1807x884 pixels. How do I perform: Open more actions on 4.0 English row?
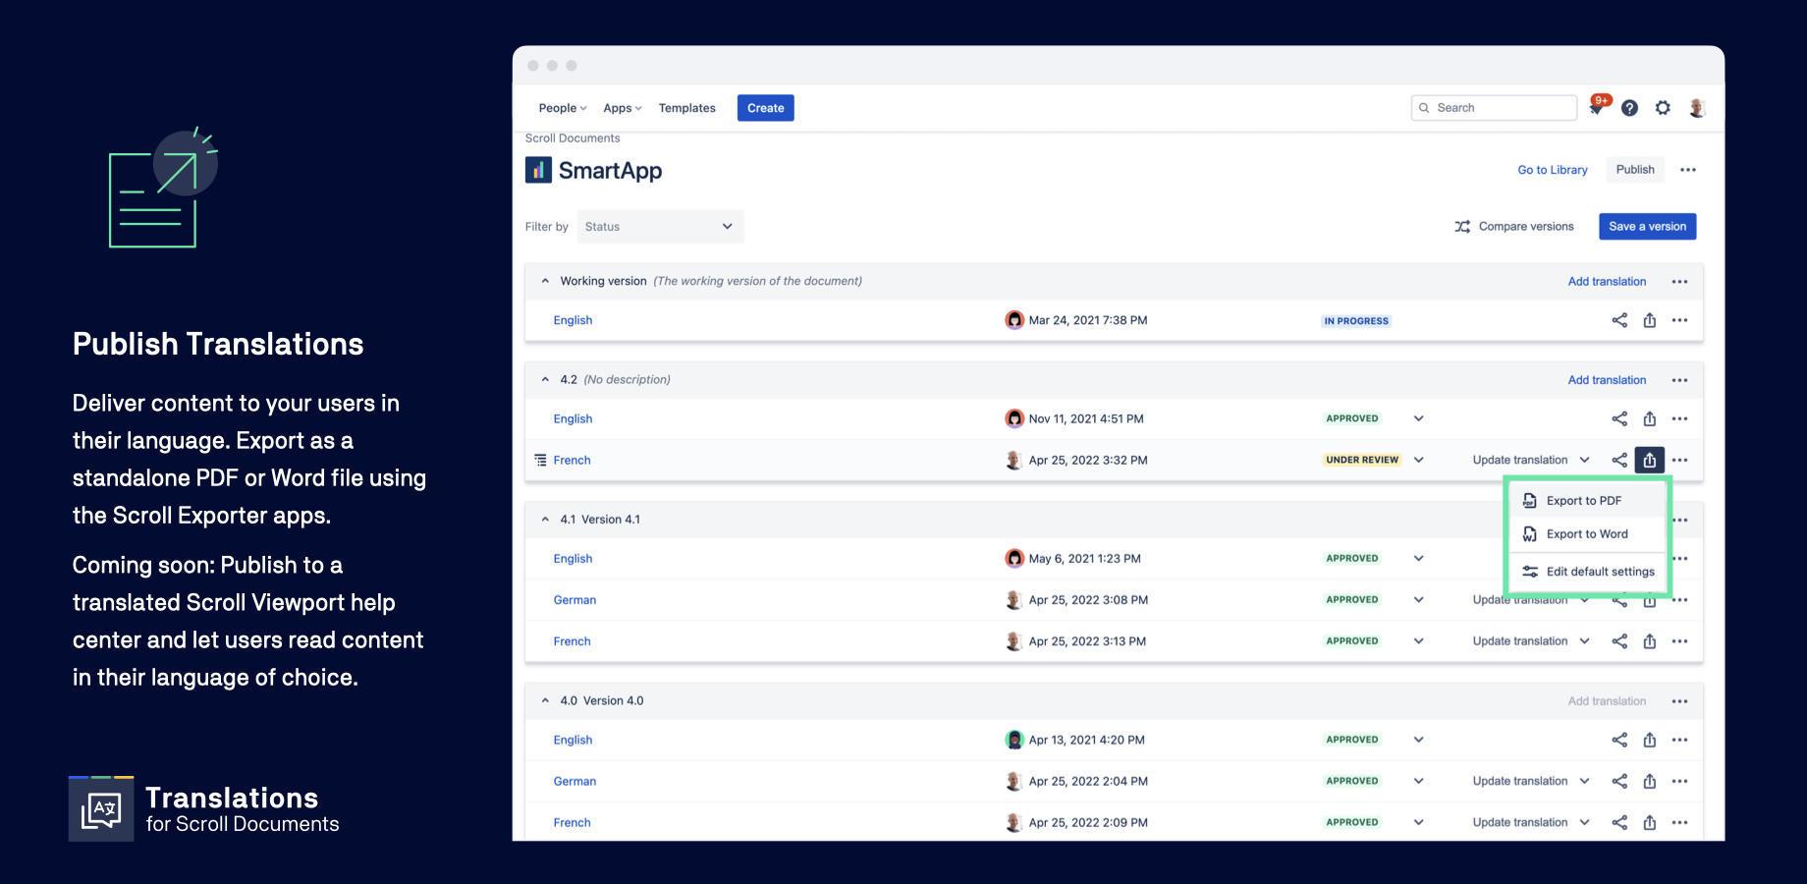click(1680, 740)
